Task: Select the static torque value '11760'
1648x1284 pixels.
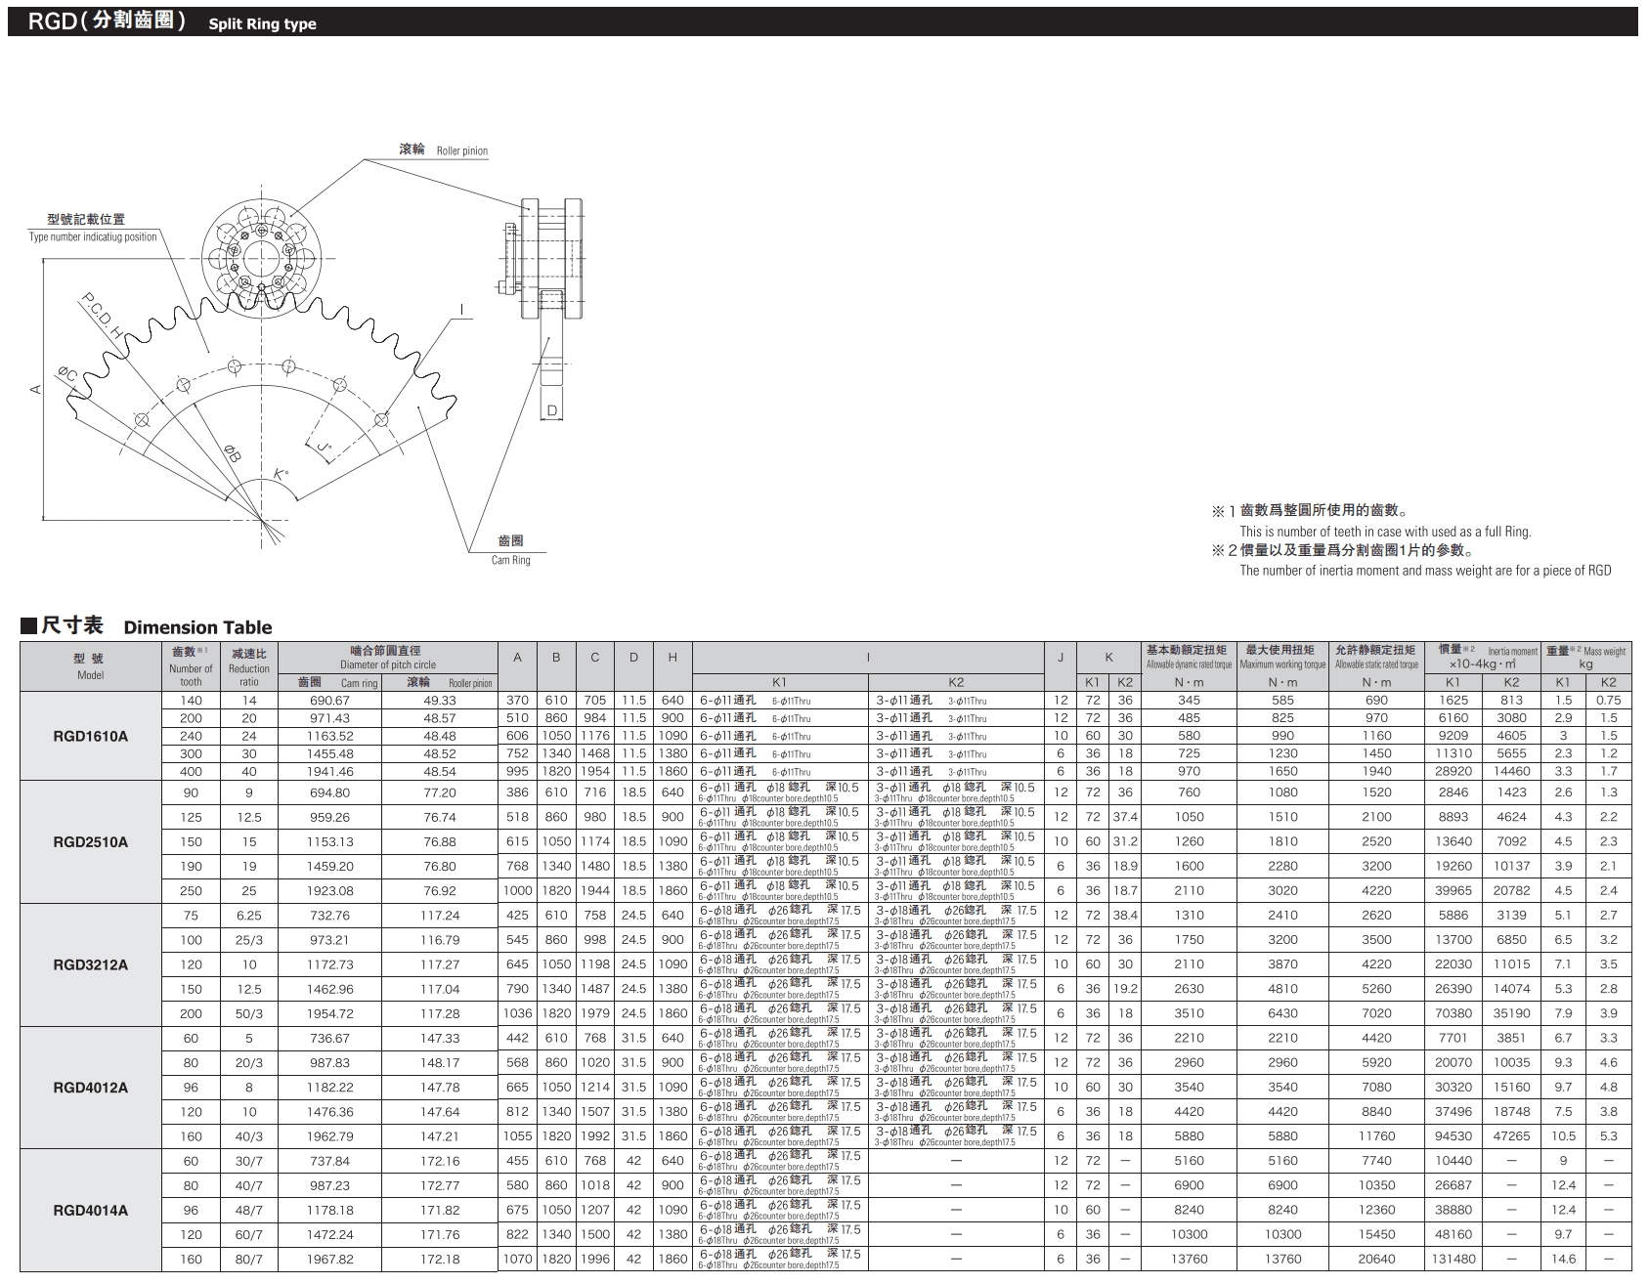Action: (x=1376, y=1136)
